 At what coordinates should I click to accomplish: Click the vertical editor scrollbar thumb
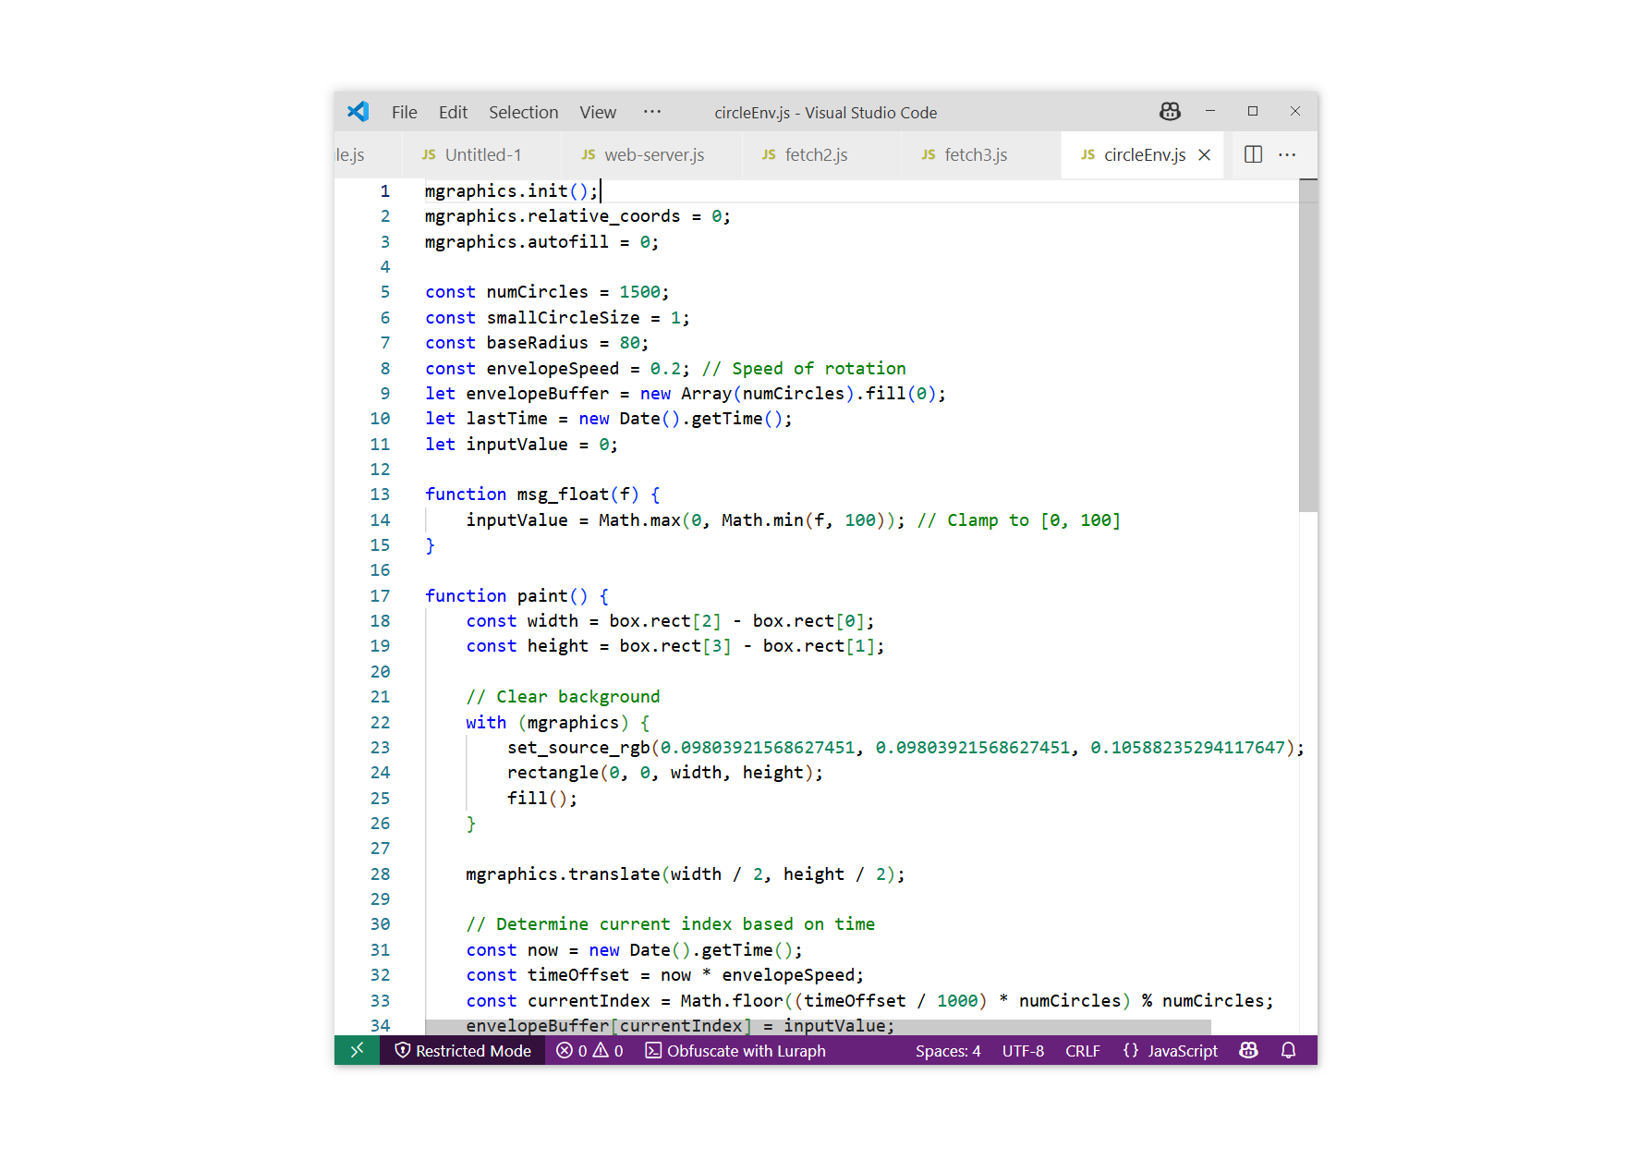(1307, 346)
